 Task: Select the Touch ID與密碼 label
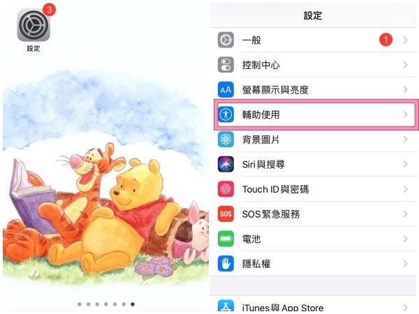point(276,189)
